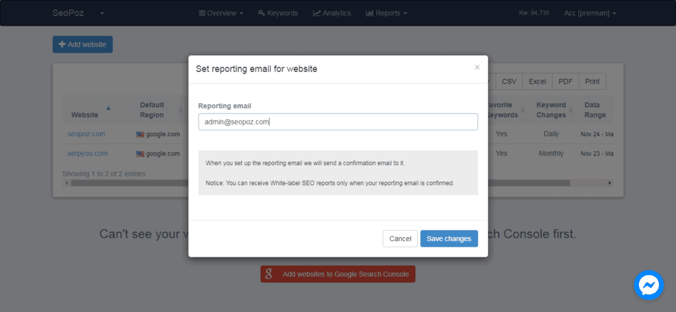Click the Kw: 94,735 counter
Screen dimensions: 676x312
tap(533, 13)
